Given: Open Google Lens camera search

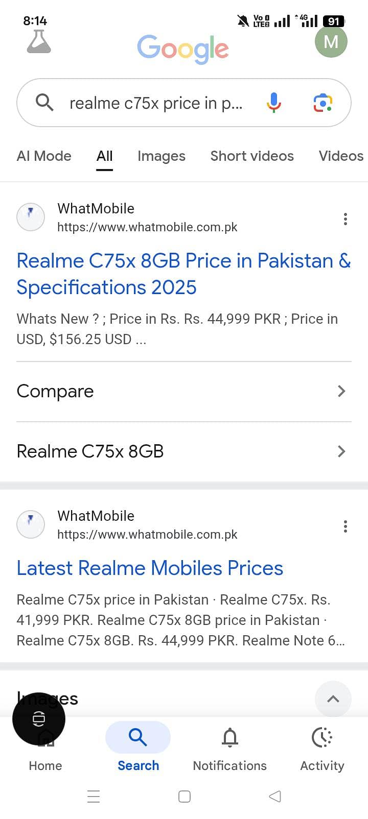Looking at the screenshot, I should [x=323, y=103].
